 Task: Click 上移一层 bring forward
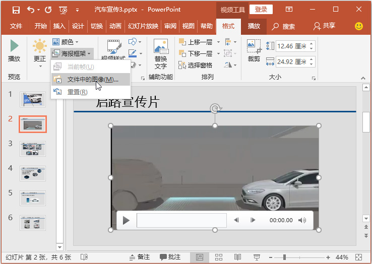196,42
